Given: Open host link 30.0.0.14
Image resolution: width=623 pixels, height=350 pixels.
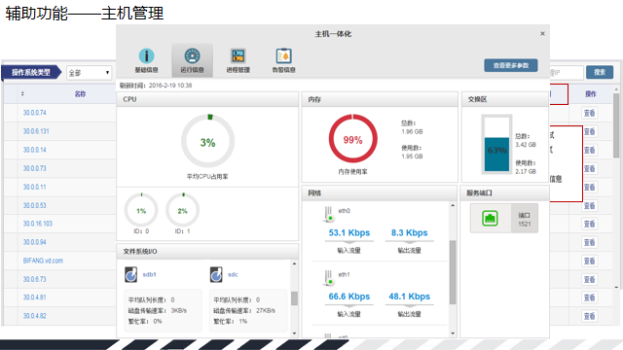Looking at the screenshot, I should click(x=35, y=150).
